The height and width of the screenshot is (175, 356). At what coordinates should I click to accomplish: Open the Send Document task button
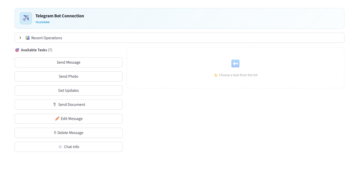pos(69,105)
